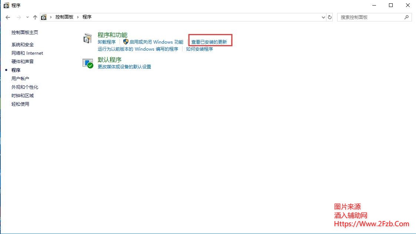Open the 程序和功能 heading

coord(113,35)
